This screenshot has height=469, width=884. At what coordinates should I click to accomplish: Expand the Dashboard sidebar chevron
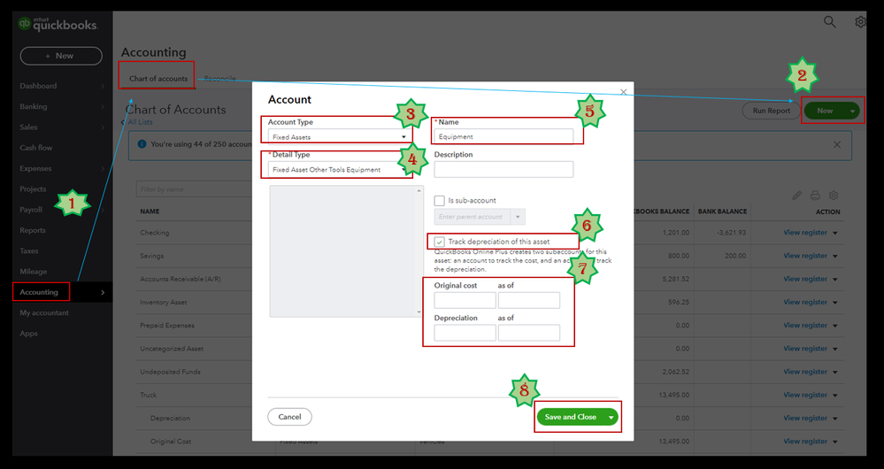tap(103, 86)
